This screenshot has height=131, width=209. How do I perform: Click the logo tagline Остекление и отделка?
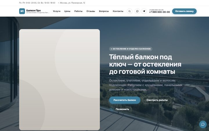(38, 13)
